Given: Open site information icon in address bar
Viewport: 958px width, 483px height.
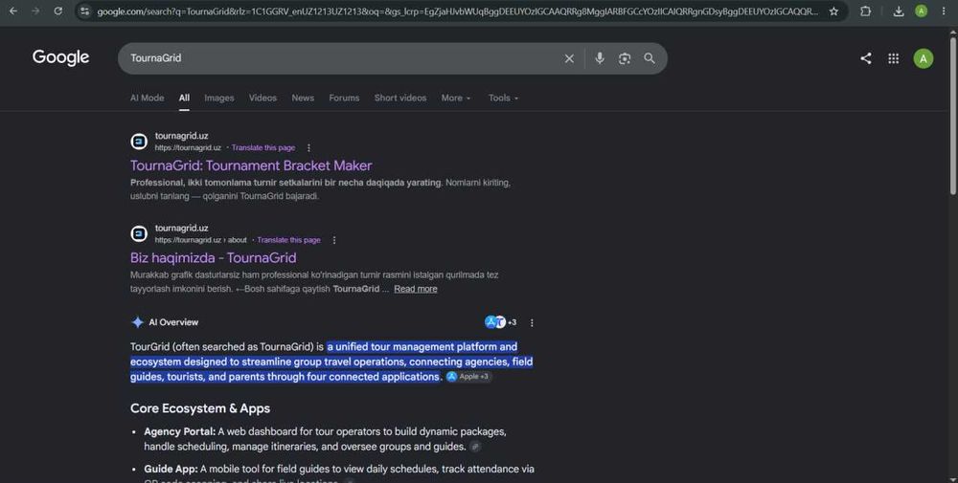Looking at the screenshot, I should pos(85,11).
